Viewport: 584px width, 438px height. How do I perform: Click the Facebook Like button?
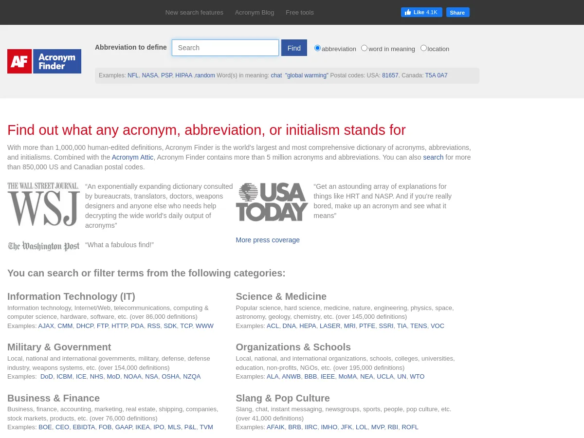pyautogui.click(x=421, y=12)
